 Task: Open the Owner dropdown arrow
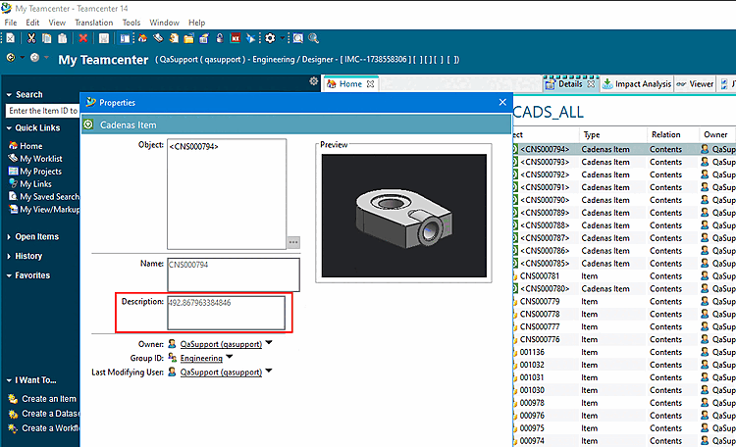(269, 343)
